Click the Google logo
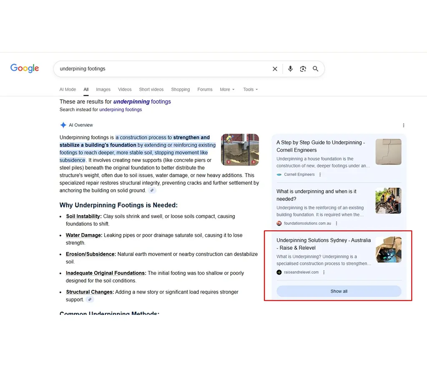427x367 pixels. coord(25,68)
